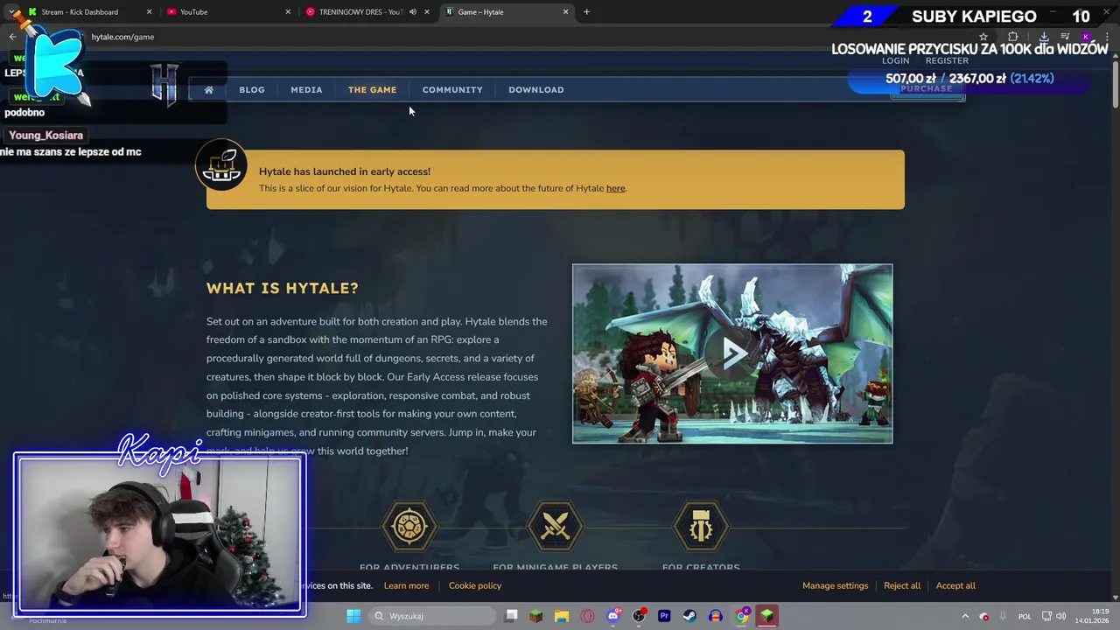The image size is (1120, 630).
Task: Click Manage settings for cookies
Action: pos(835,585)
